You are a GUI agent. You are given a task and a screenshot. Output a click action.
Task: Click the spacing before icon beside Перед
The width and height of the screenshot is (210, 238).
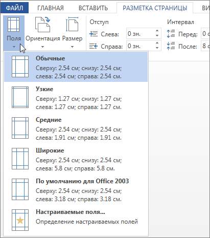pos(171,34)
